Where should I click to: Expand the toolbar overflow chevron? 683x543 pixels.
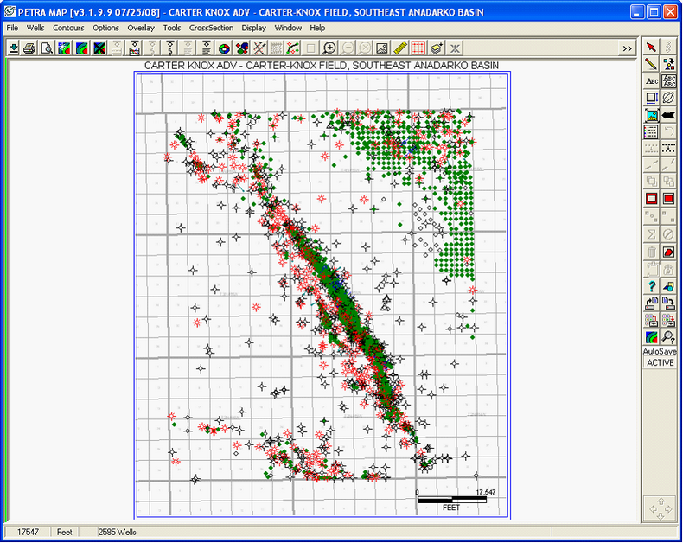[x=628, y=49]
